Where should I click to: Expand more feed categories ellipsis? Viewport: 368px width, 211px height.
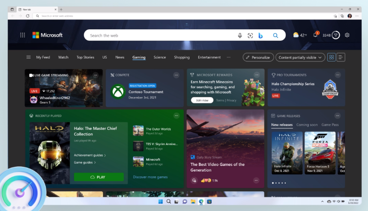[x=228, y=57]
